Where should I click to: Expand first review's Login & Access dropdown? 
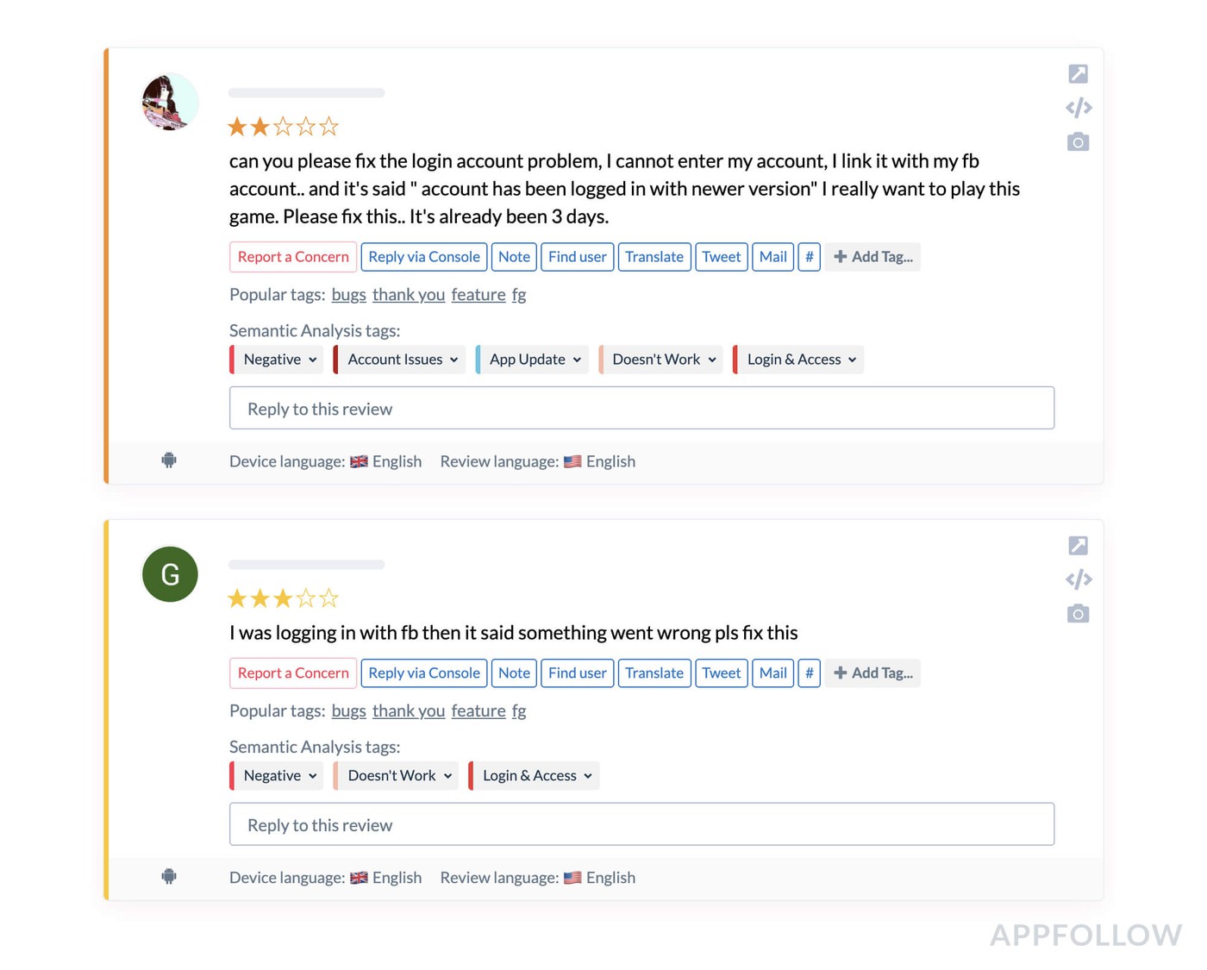tap(800, 360)
